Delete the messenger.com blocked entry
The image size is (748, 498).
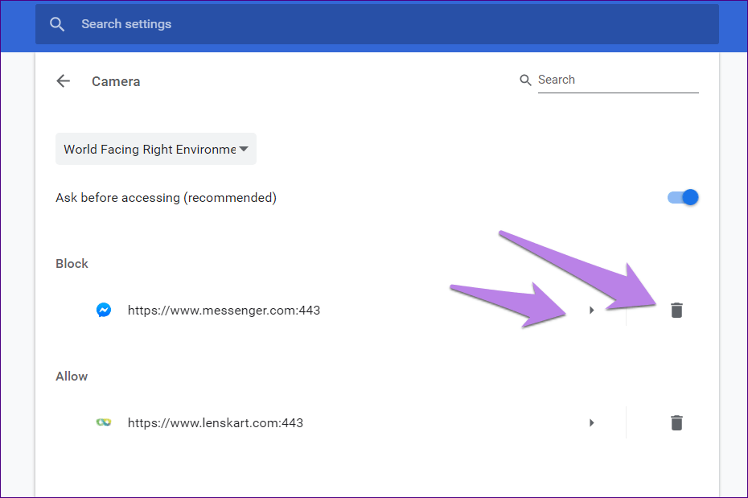676,310
